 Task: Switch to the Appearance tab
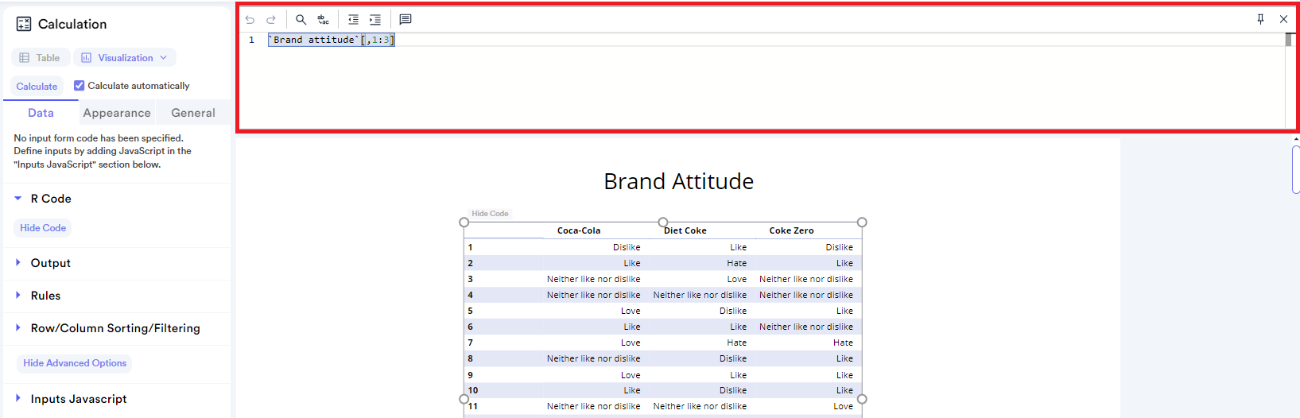pyautogui.click(x=117, y=113)
